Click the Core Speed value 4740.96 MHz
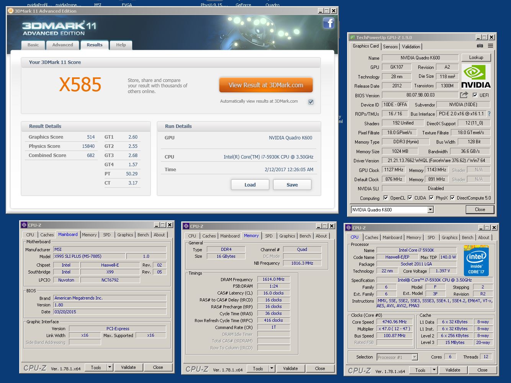This screenshot has width=511, height=383. click(x=395, y=322)
